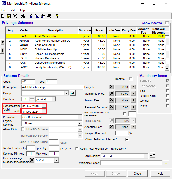Clear the Membship Price with X button
Screen dimensions: 172x179
[x=112, y=94]
